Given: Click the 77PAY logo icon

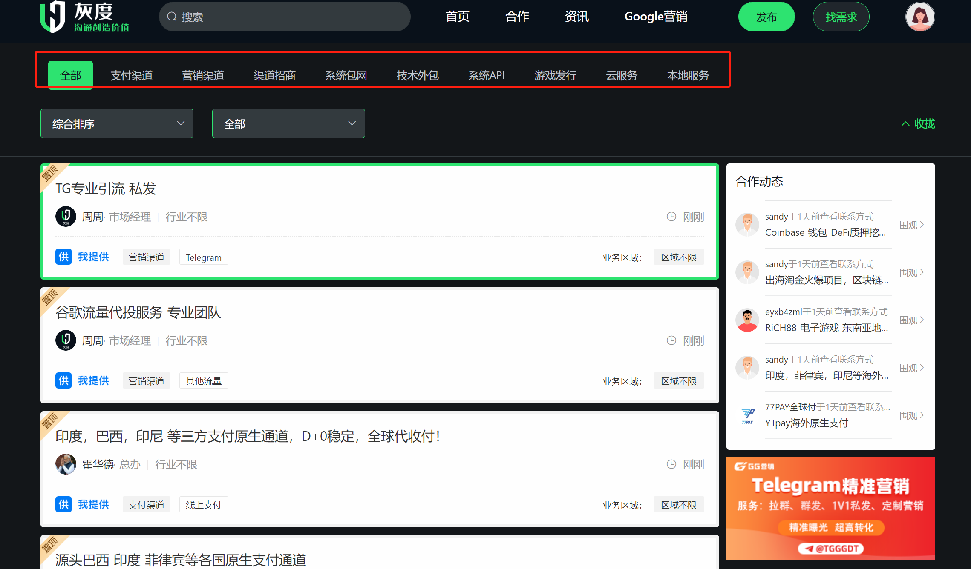Looking at the screenshot, I should 747,415.
